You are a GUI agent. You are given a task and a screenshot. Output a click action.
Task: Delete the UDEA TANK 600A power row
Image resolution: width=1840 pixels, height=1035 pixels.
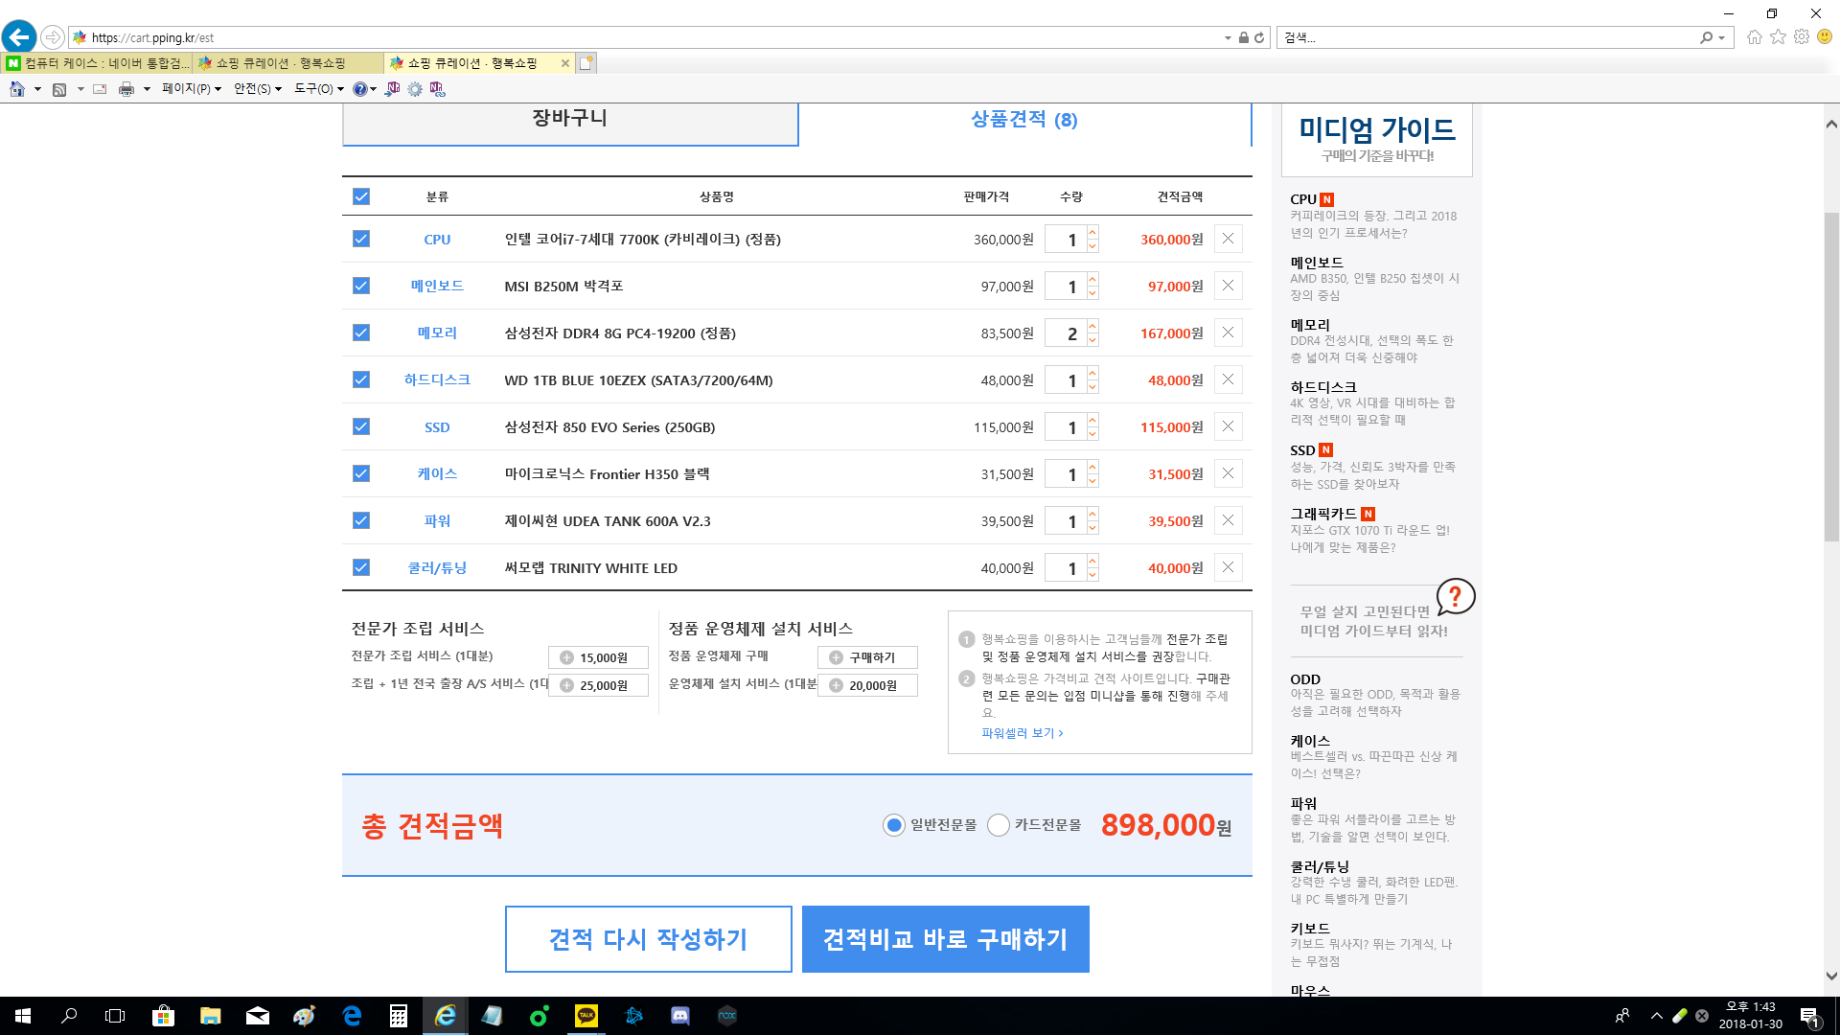click(1228, 520)
